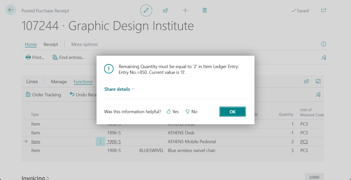Click the share icon in header
351x180 pixels.
click(165, 11)
